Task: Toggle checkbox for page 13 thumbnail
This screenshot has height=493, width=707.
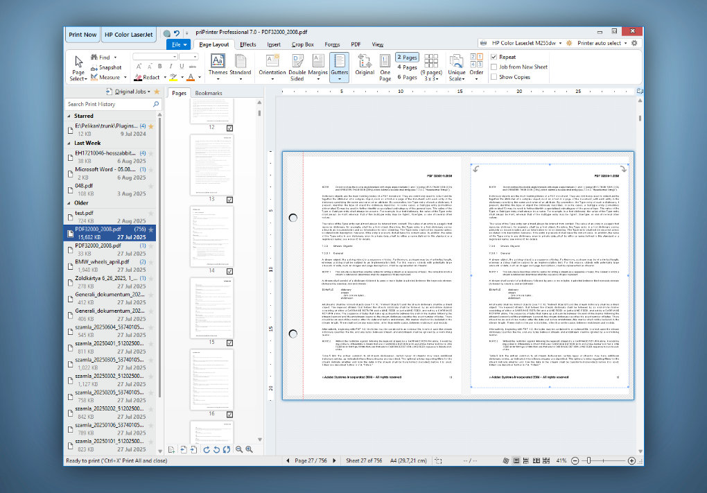Action: tap(229, 200)
